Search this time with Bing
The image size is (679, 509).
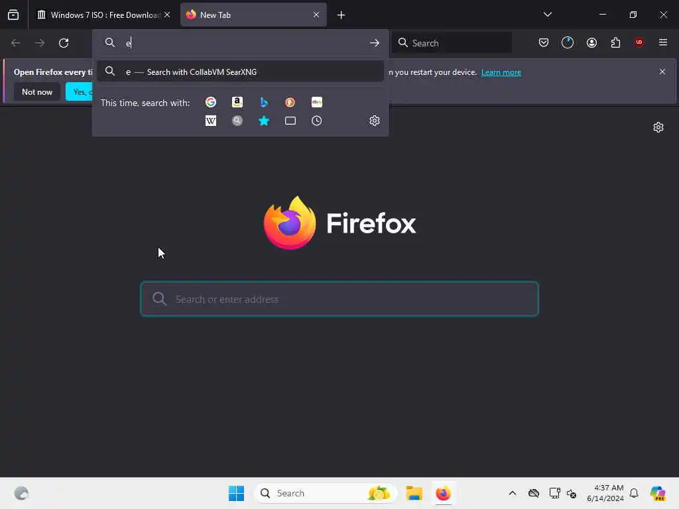click(x=264, y=102)
